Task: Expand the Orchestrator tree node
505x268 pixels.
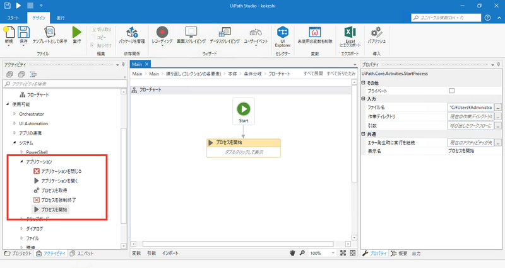Action: tap(14, 114)
